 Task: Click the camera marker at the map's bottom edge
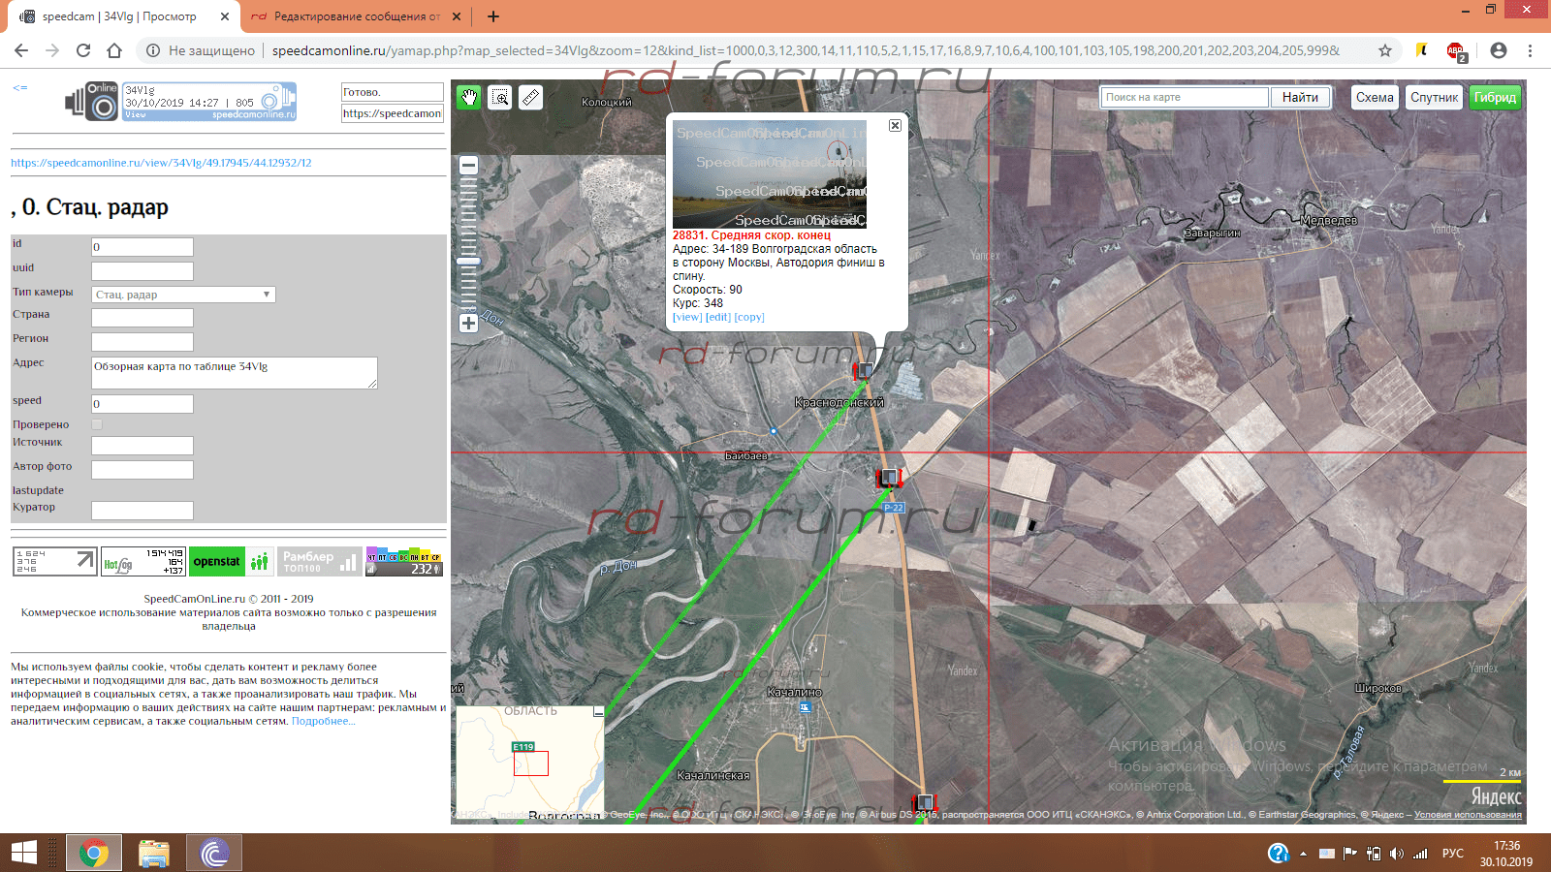(x=925, y=802)
